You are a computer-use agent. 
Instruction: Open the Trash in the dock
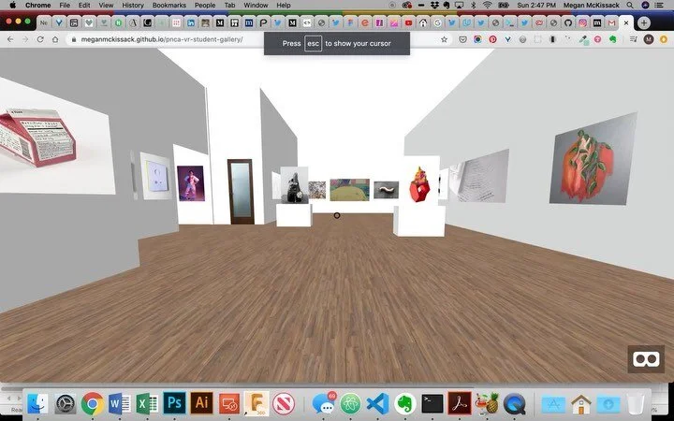point(636,404)
